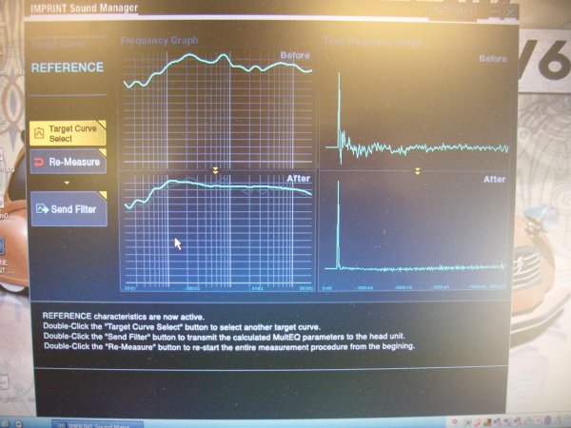Click the Re-Measure button
571x428 pixels.
(69, 162)
